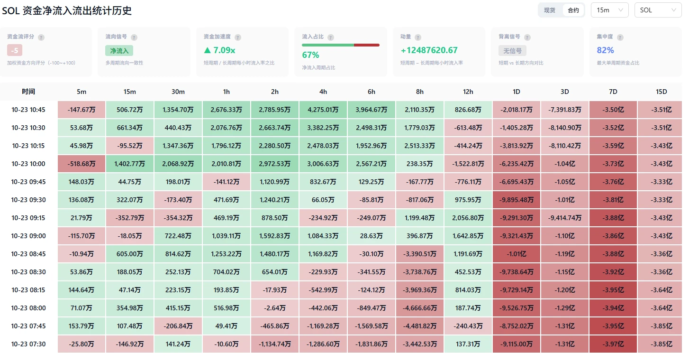Screen dimensions: 698x353
Task: Open help icon beside 资金流评分
Action: point(41,37)
